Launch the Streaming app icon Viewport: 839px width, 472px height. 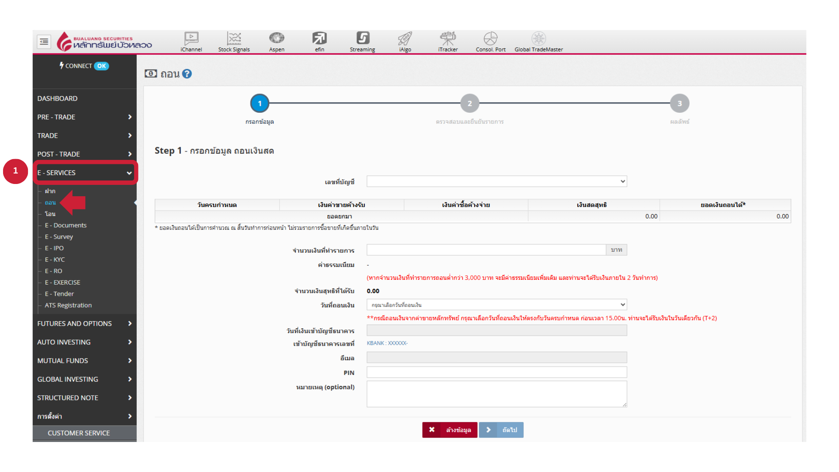click(x=362, y=38)
